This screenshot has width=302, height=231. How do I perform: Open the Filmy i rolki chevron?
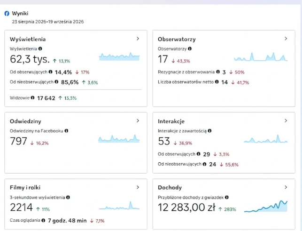click(x=138, y=187)
